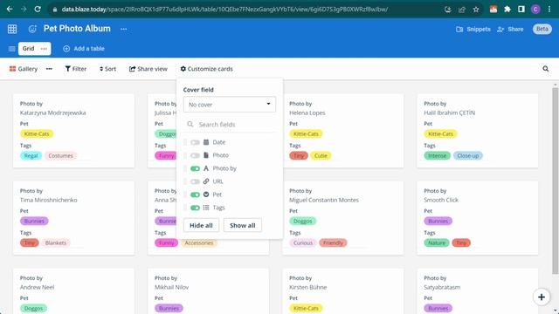Open Chrome profile avatar
This screenshot has width=559, height=314.
[x=535, y=10]
